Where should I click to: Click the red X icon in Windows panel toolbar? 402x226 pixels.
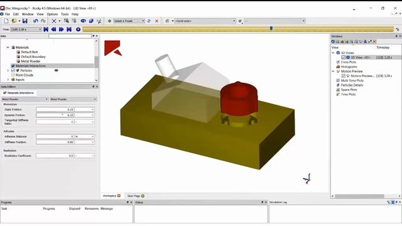coord(374,41)
